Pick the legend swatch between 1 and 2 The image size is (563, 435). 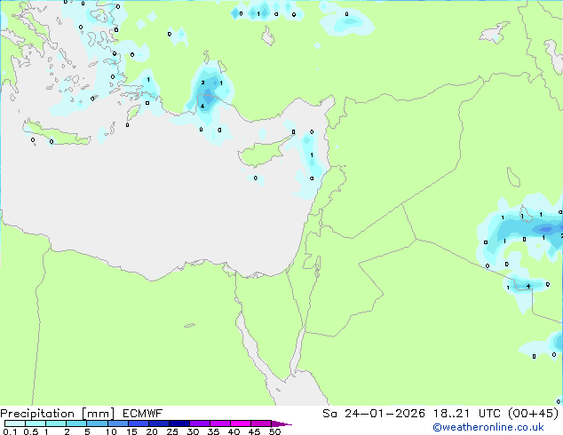56,423
